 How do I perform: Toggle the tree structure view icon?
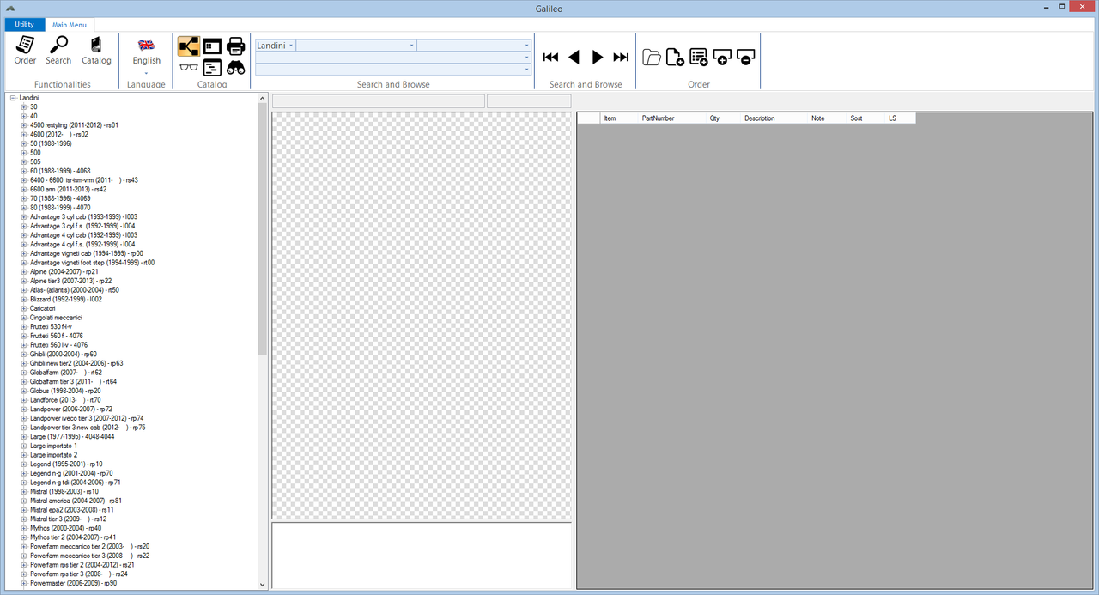189,46
